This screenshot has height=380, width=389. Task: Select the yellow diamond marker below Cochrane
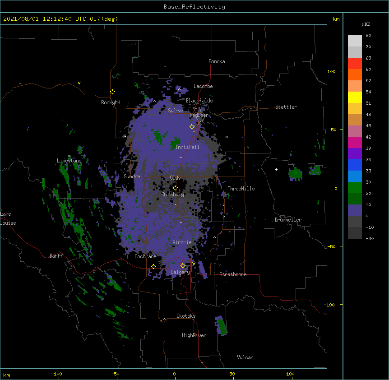[x=153, y=266]
